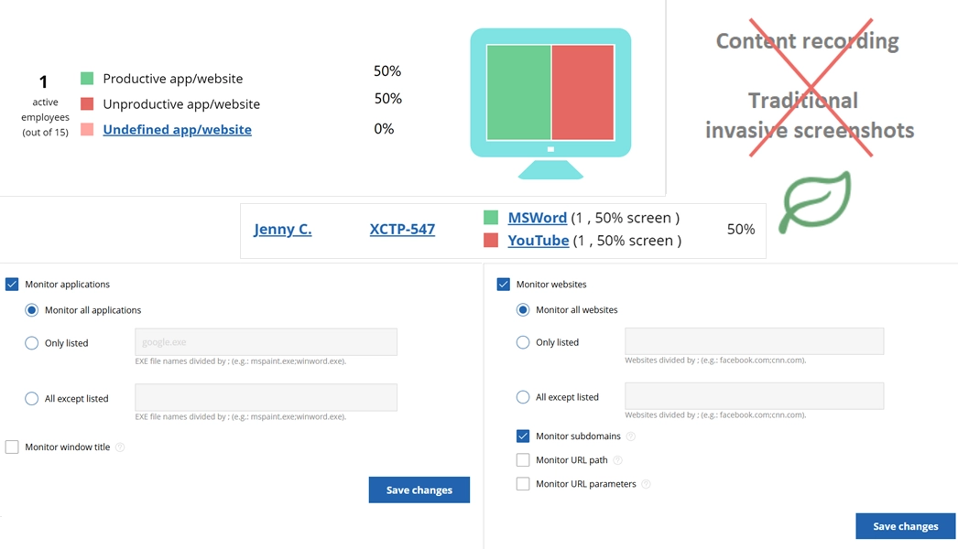Uncheck the Monitor subdomains checkbox
The image size is (958, 549).
[x=523, y=436]
